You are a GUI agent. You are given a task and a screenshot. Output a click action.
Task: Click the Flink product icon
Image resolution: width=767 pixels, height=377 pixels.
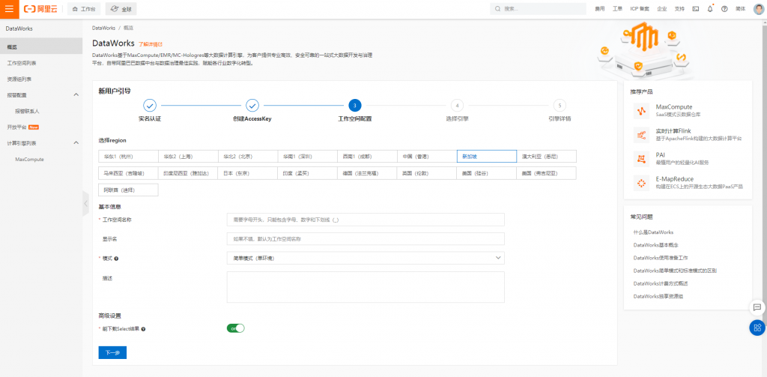tap(641, 135)
